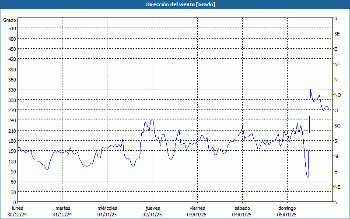The height and width of the screenshot is (219, 350).
Task: Click the date 04/01/25
Action: click(242, 215)
